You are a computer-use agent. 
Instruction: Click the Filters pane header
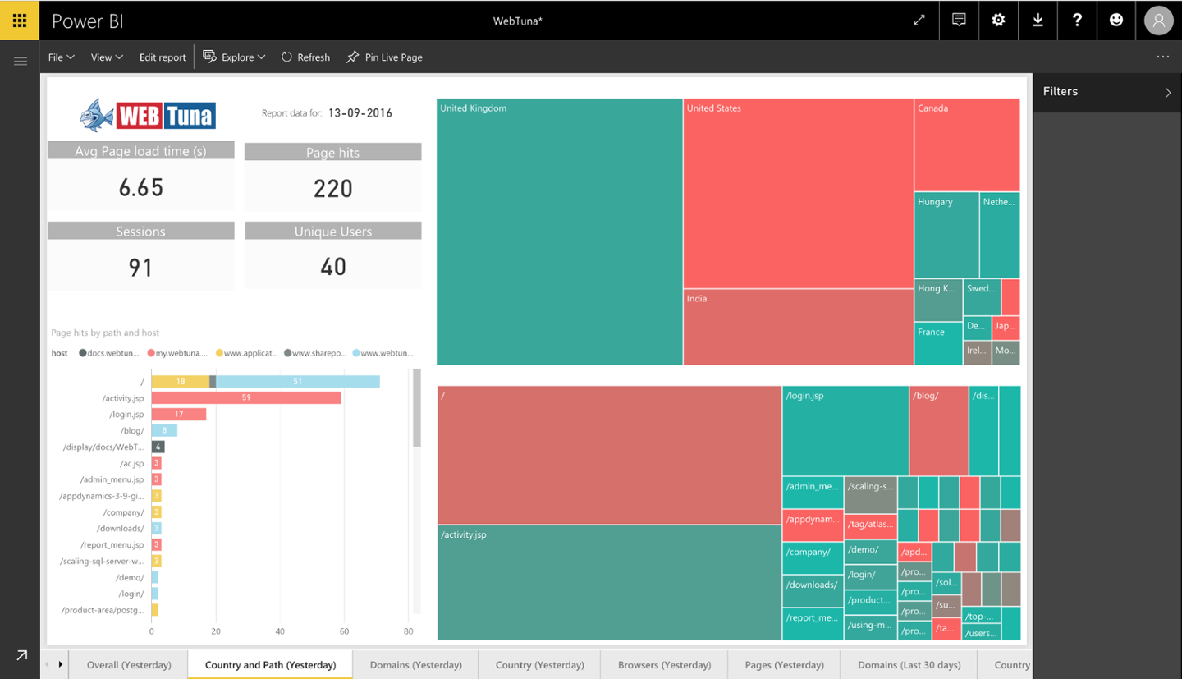1107,92
